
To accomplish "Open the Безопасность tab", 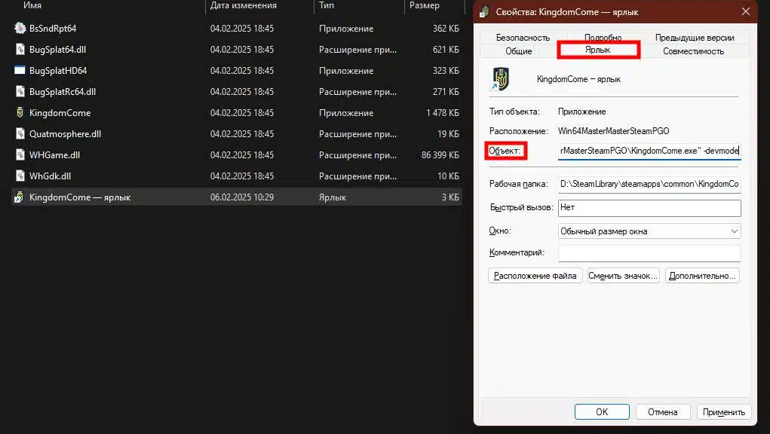I will [523, 37].
